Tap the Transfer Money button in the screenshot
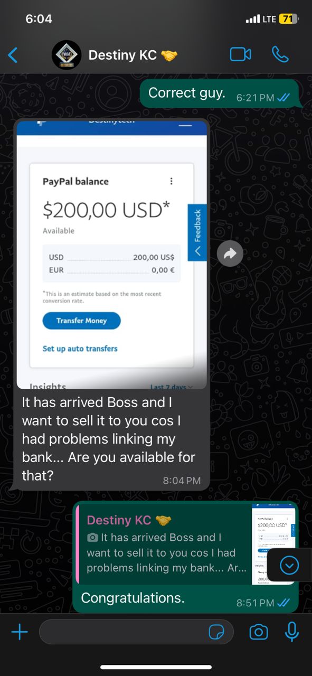312x676 pixels. click(82, 321)
